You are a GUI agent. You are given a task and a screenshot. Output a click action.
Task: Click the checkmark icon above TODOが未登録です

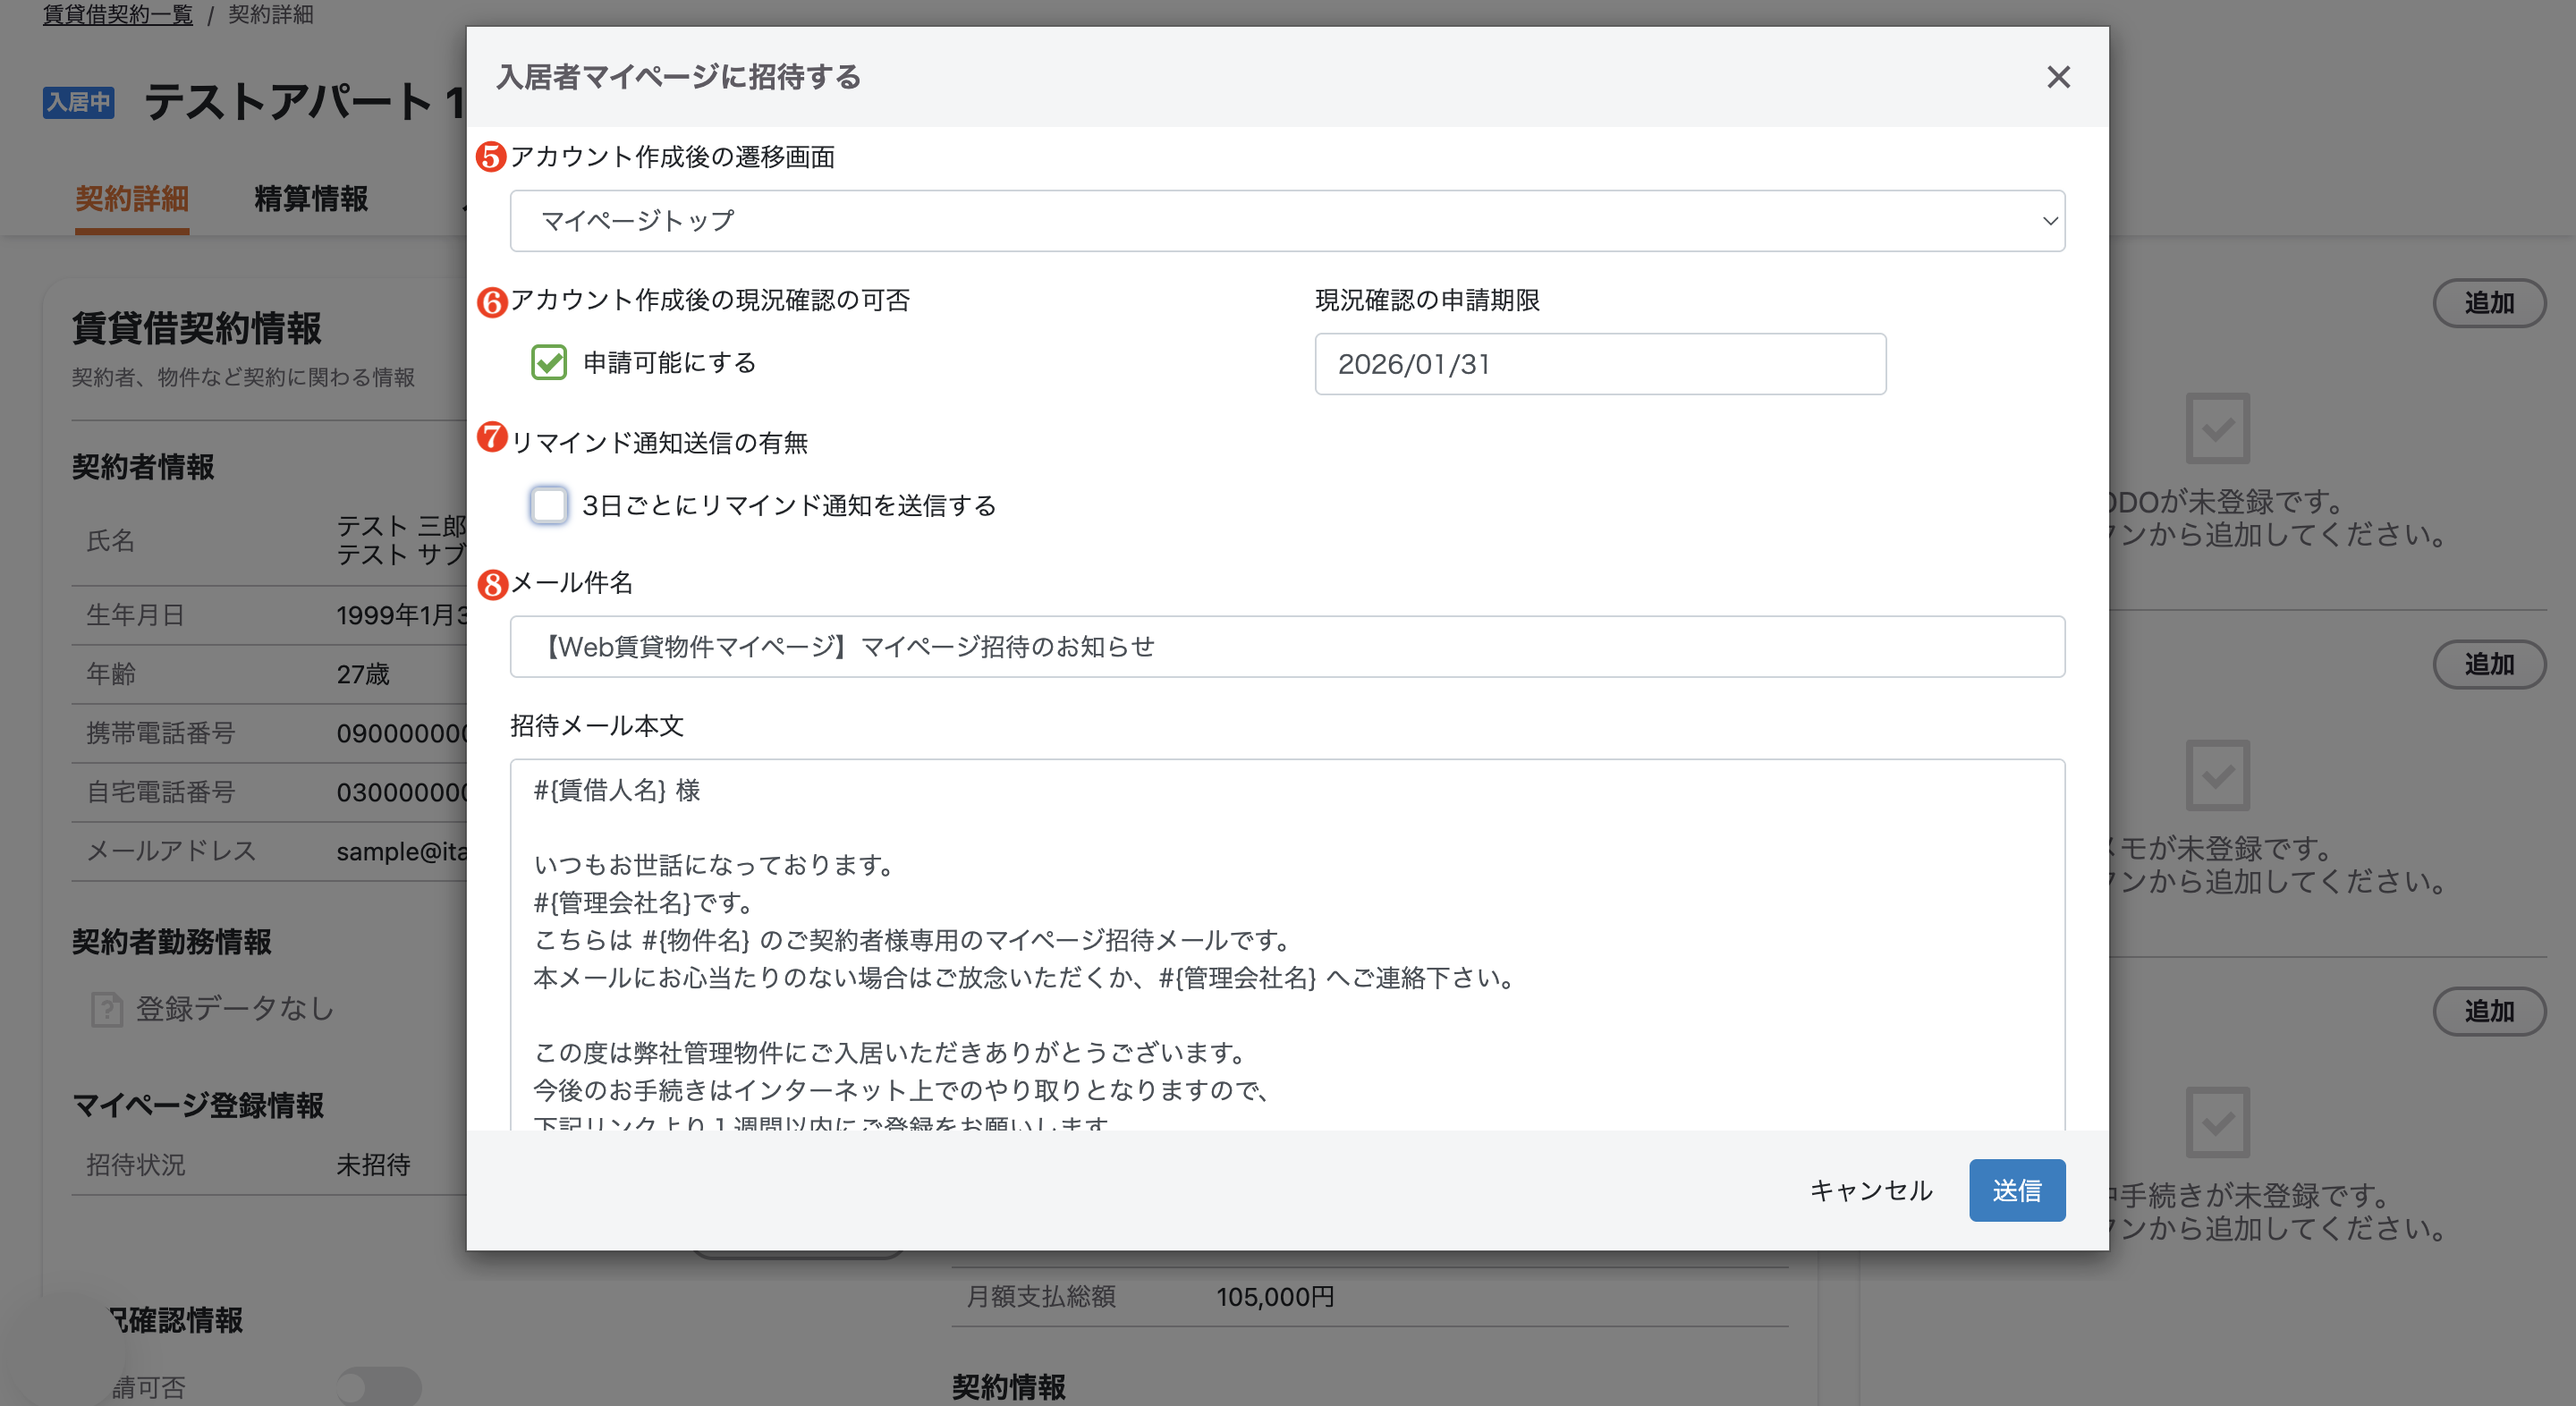click(2217, 429)
